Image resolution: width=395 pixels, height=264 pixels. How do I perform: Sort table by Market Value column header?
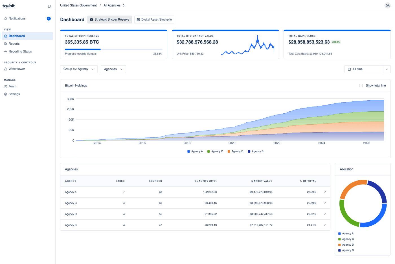262,181
